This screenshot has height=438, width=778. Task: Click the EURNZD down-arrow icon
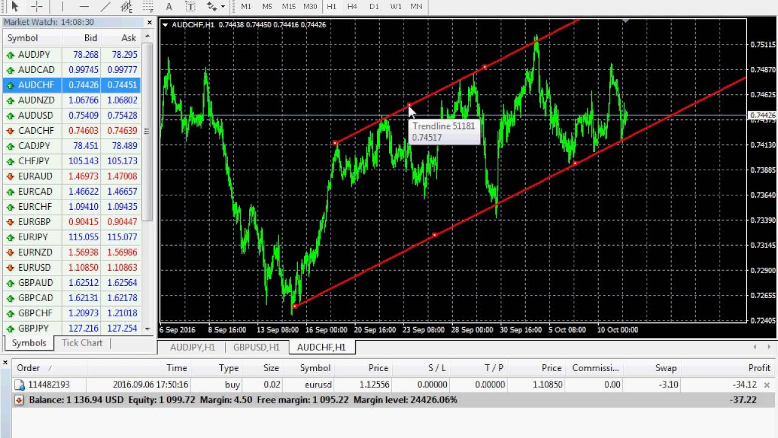coord(10,252)
